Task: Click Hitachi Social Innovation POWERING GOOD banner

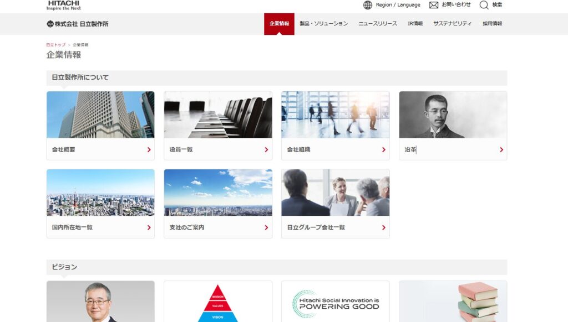Action: pos(335,301)
